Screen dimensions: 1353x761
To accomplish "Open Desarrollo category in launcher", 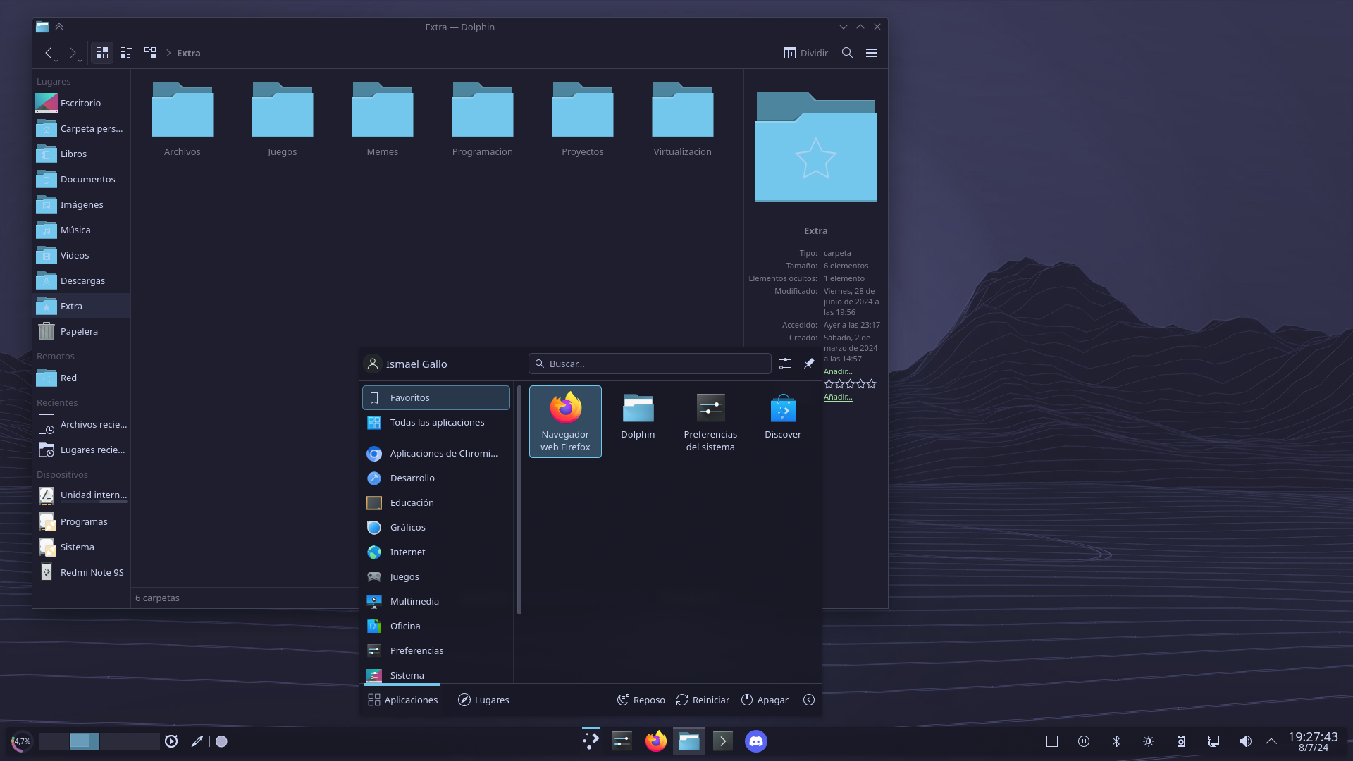I will tap(436, 478).
